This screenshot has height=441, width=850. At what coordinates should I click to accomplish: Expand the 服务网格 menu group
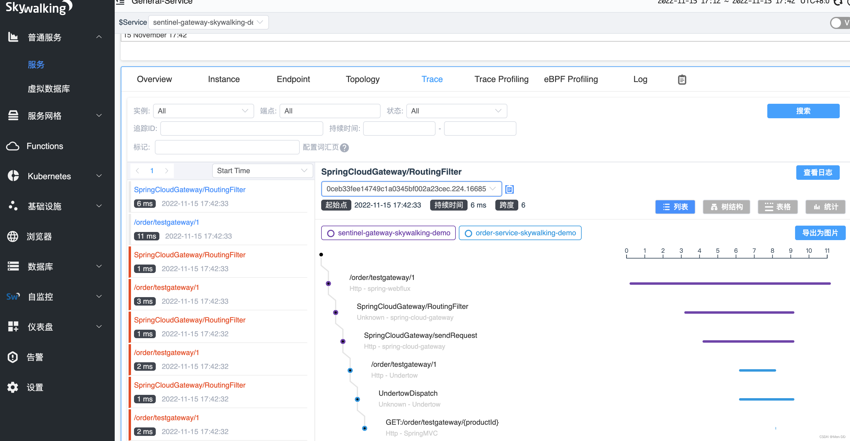coord(99,116)
